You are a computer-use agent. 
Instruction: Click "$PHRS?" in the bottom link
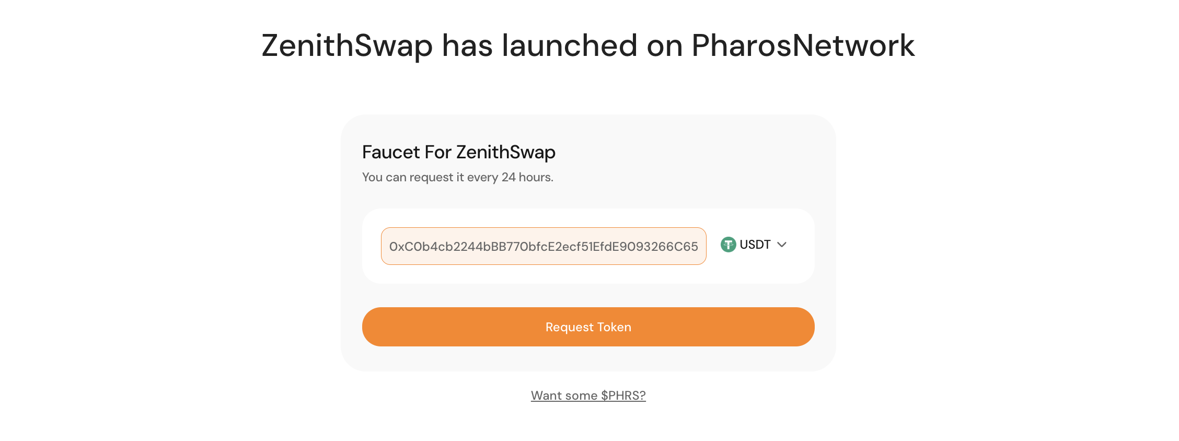[x=623, y=396]
